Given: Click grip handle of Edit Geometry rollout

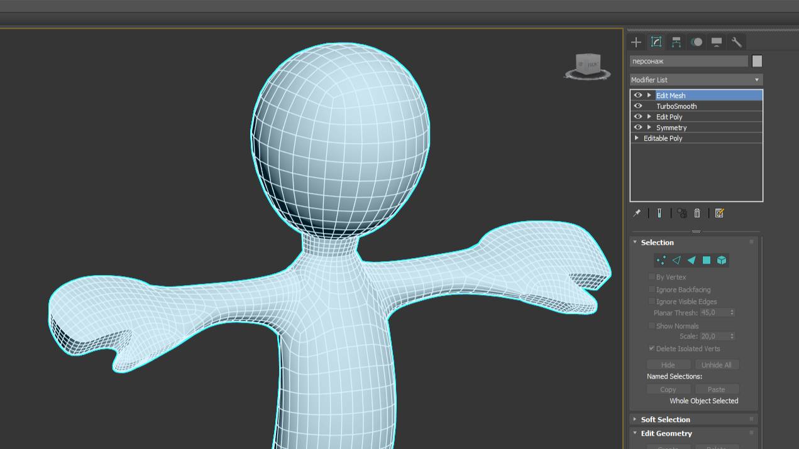Looking at the screenshot, I should pos(751,433).
